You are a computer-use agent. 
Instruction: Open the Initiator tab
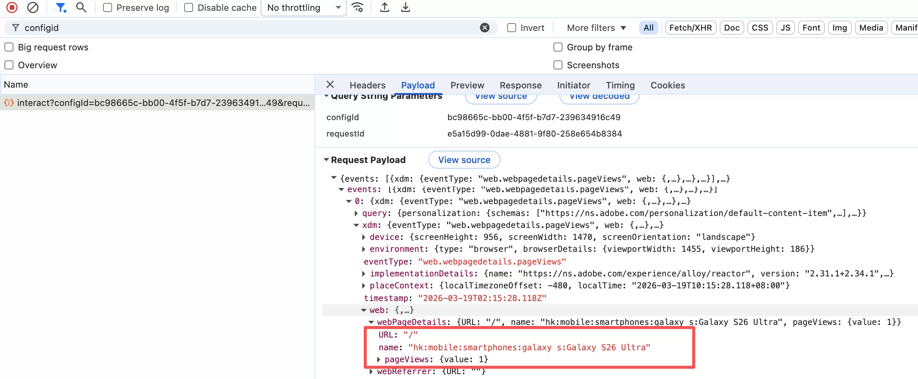[574, 85]
